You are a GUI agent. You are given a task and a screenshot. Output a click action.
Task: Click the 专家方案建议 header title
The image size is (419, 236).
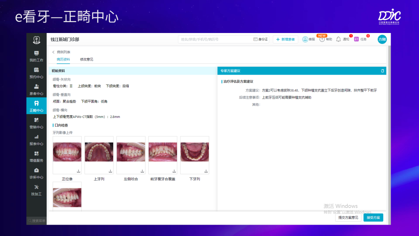(230, 71)
